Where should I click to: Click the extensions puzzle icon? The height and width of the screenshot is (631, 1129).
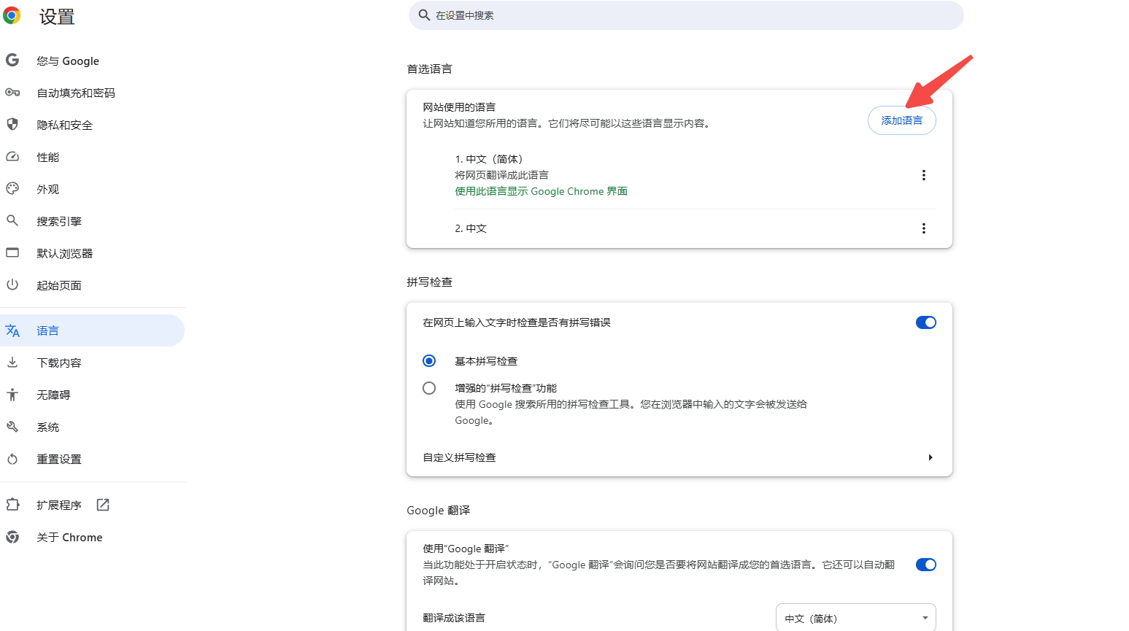pyautogui.click(x=12, y=504)
